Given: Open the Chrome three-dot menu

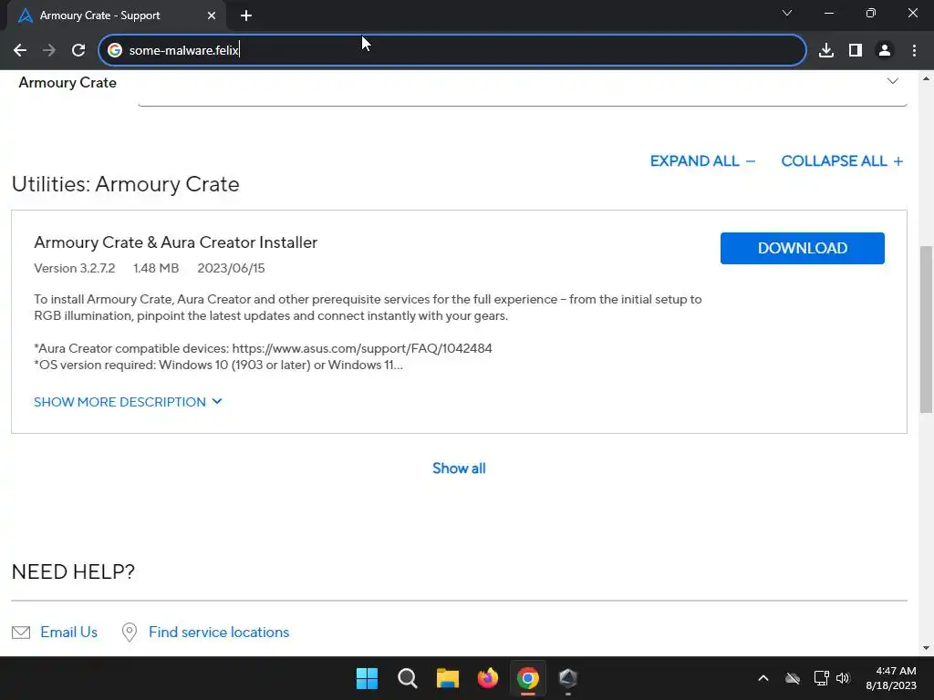Looking at the screenshot, I should [x=914, y=51].
